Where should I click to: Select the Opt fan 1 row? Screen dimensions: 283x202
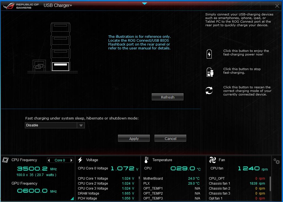237,198
